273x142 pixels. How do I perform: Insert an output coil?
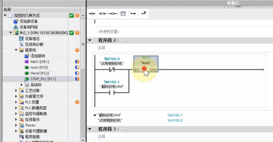[x=112, y=14]
